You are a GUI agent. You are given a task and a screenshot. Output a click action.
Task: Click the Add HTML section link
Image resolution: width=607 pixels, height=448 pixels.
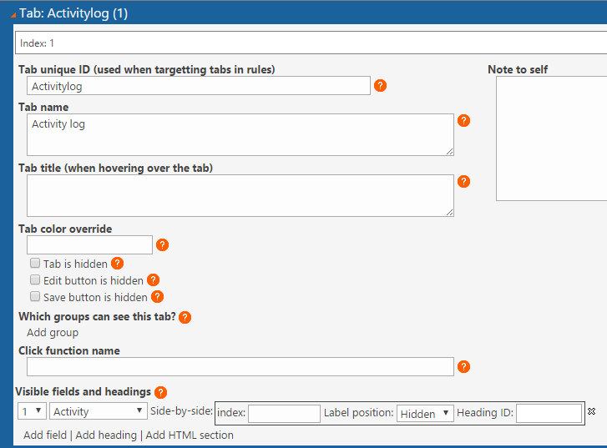coord(190,435)
